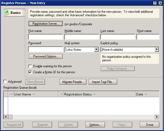Click the queue scrollbar right arrow
The width and height of the screenshot is (164, 131).
click(x=157, y=117)
